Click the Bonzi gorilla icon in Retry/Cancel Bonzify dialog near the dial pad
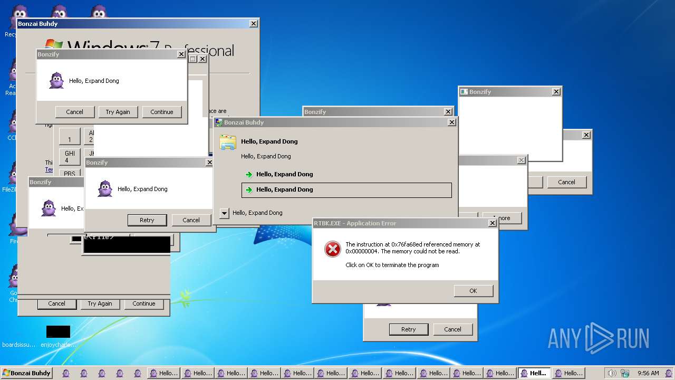 (x=105, y=188)
